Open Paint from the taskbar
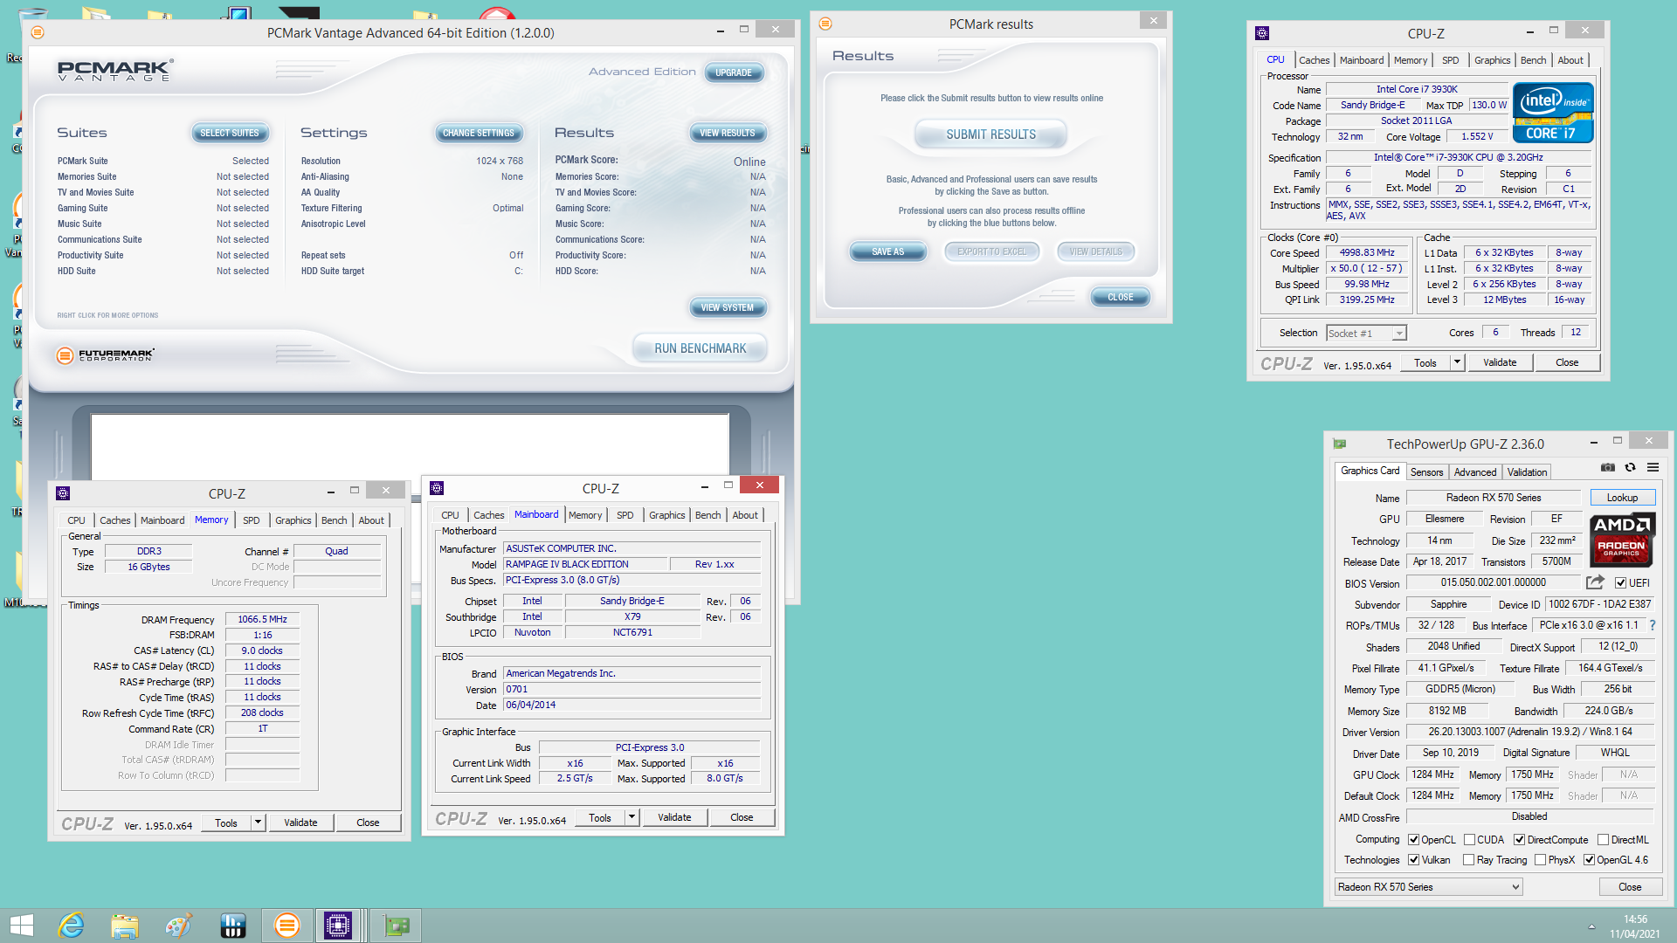 pos(178,926)
